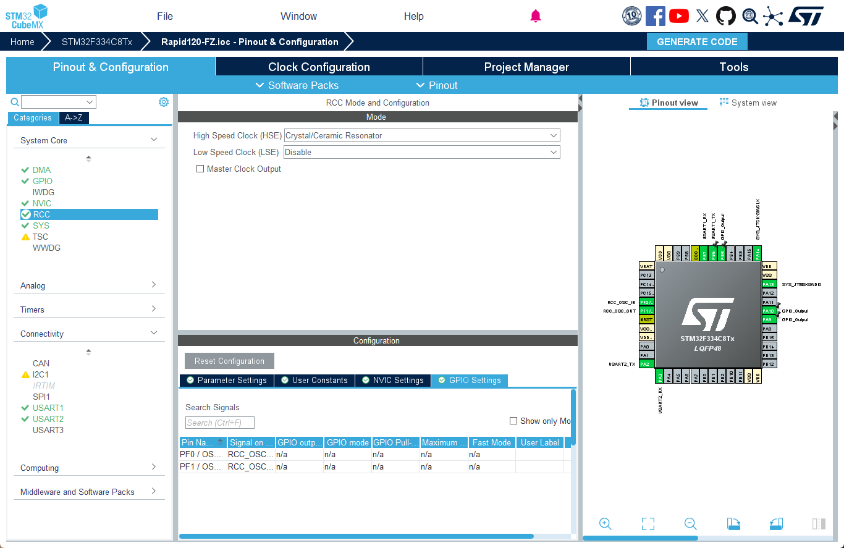Viewport: 844px width, 548px height.
Task: Click the ST logo in header
Action: click(806, 16)
